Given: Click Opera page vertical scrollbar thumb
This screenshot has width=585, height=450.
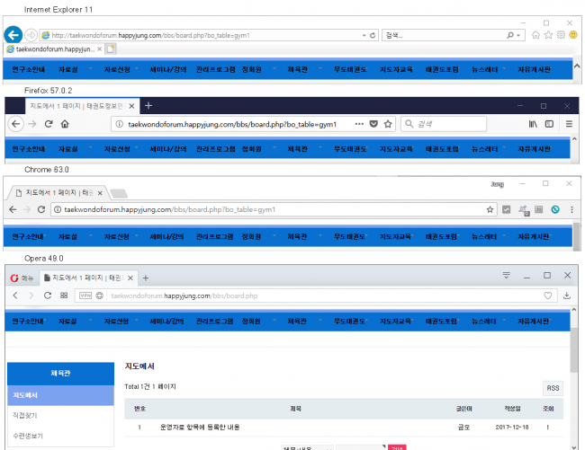Looking at the screenshot, I should coord(574,350).
